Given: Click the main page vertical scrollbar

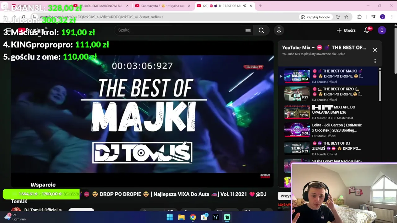Looking at the screenshot, I should [395, 50].
